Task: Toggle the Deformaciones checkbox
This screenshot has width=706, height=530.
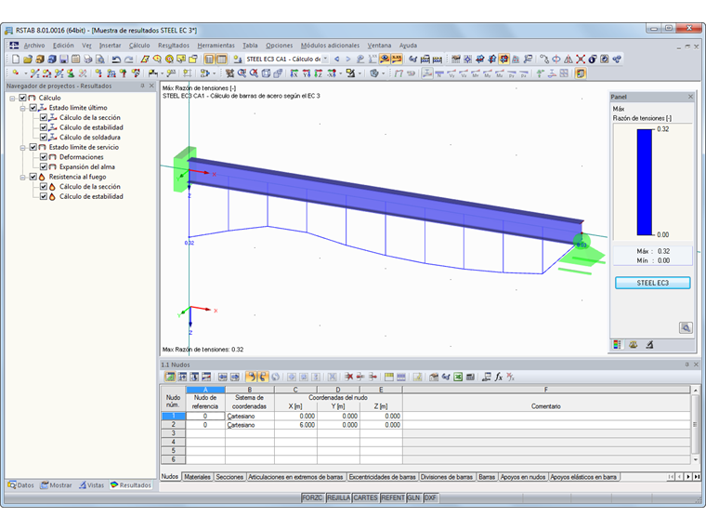Action: click(44, 157)
